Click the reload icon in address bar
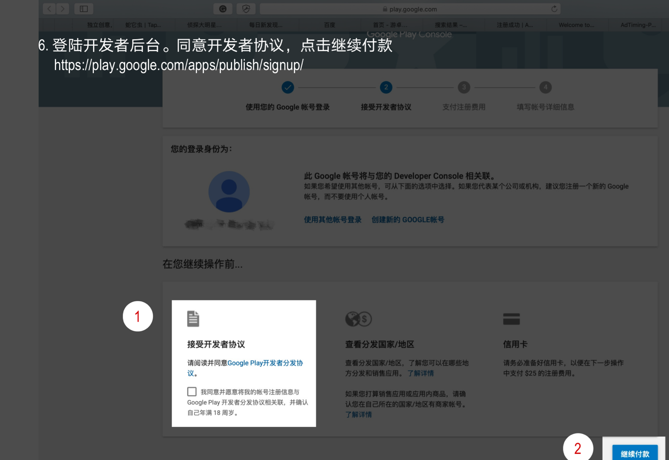The image size is (669, 460). [x=554, y=9]
